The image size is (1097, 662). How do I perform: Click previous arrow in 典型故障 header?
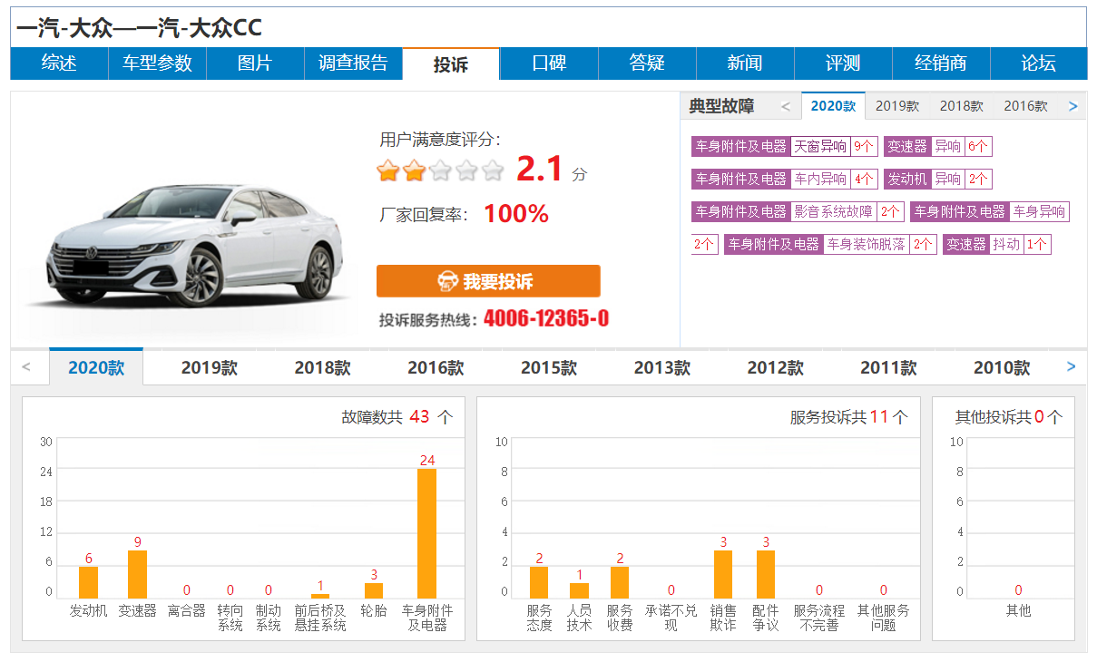786,106
